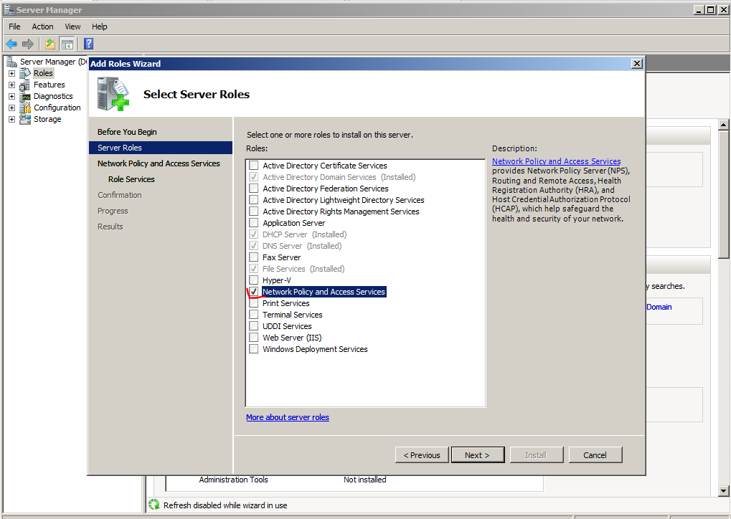Image resolution: width=731 pixels, height=519 pixels.
Task: Open the Action menu
Action: pyautogui.click(x=42, y=27)
